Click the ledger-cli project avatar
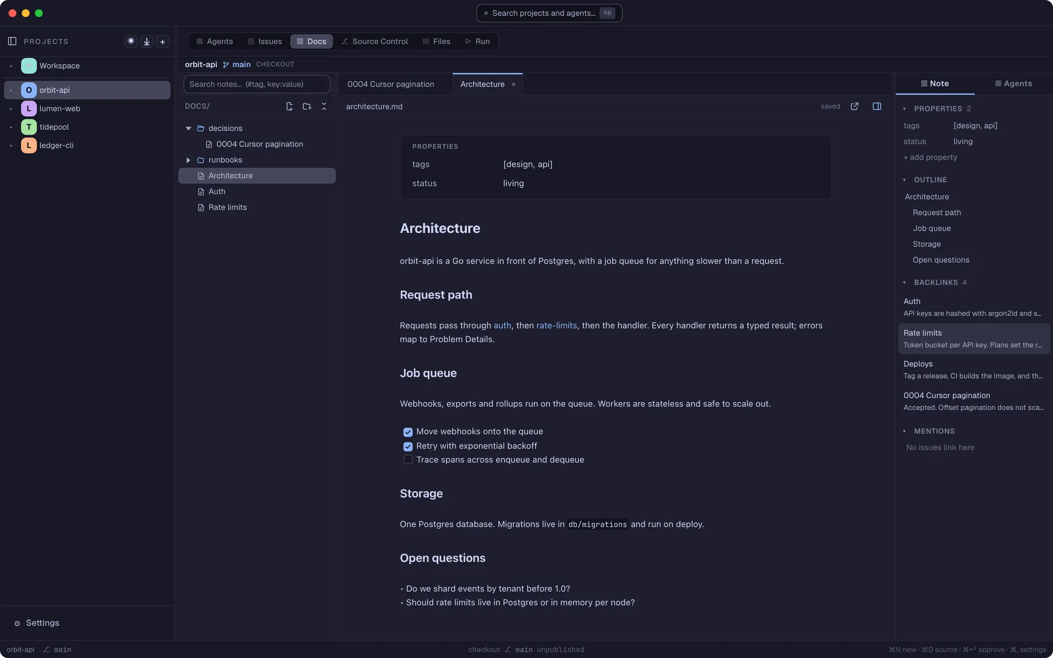Screen dimensions: 1053x658 click(x=29, y=145)
